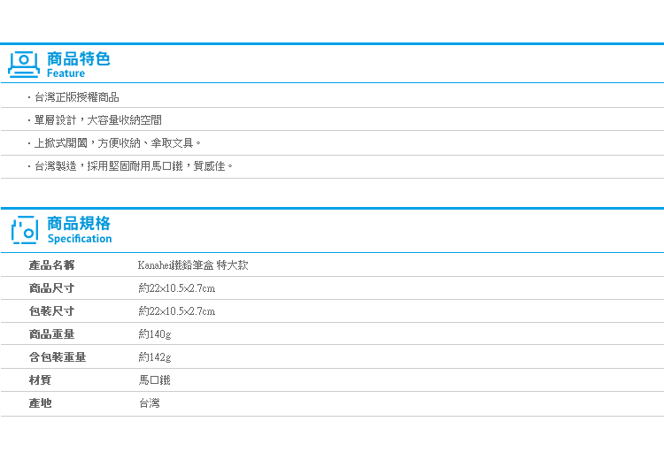Click the 包裝尺寸 row label
This screenshot has height=452, width=664.
click(51, 311)
